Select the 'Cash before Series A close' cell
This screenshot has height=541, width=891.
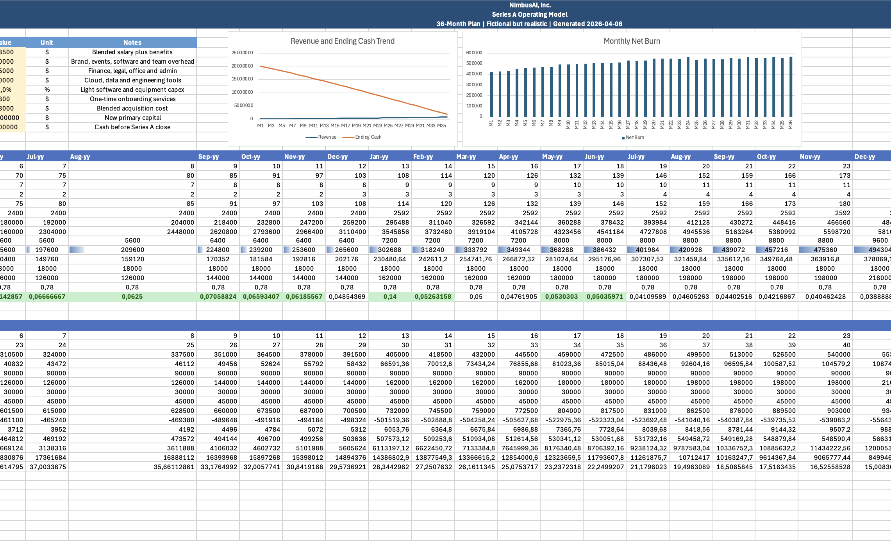point(132,127)
